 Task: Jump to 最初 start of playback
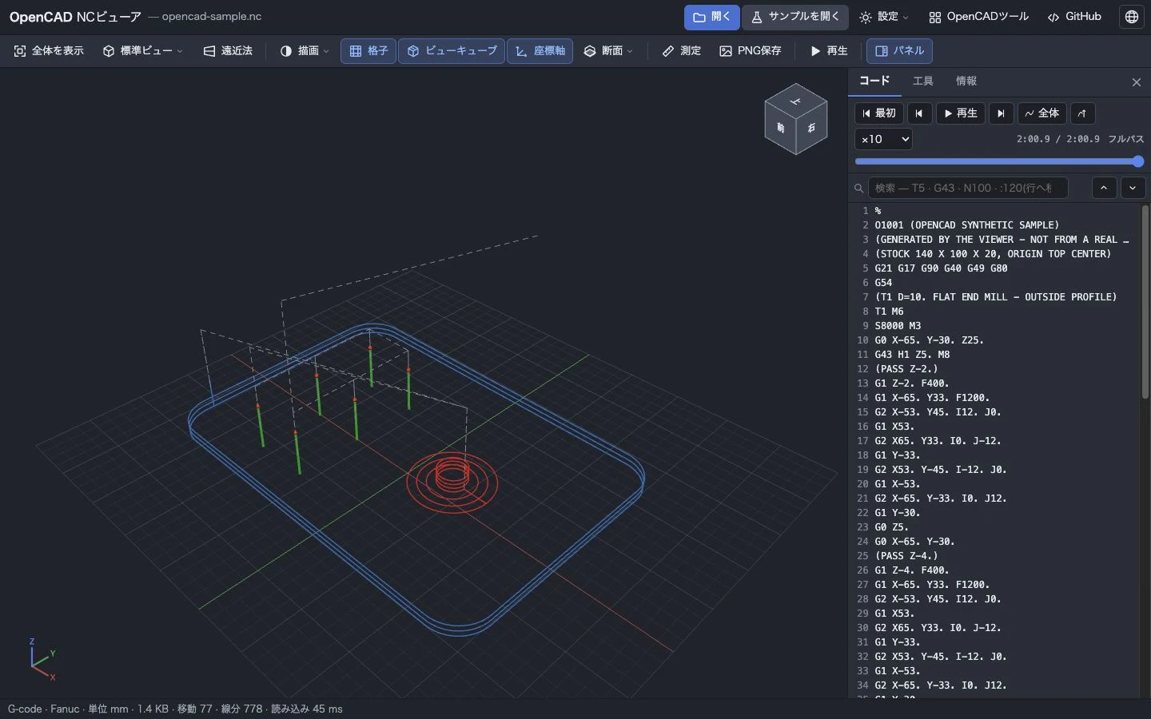(x=878, y=113)
